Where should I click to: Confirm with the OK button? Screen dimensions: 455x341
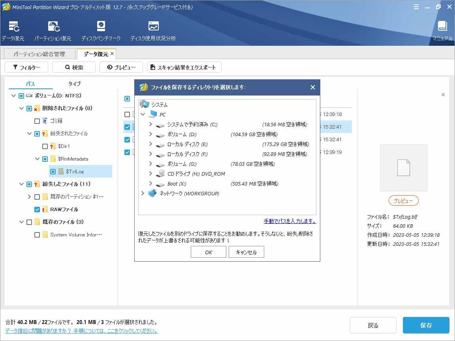209,252
